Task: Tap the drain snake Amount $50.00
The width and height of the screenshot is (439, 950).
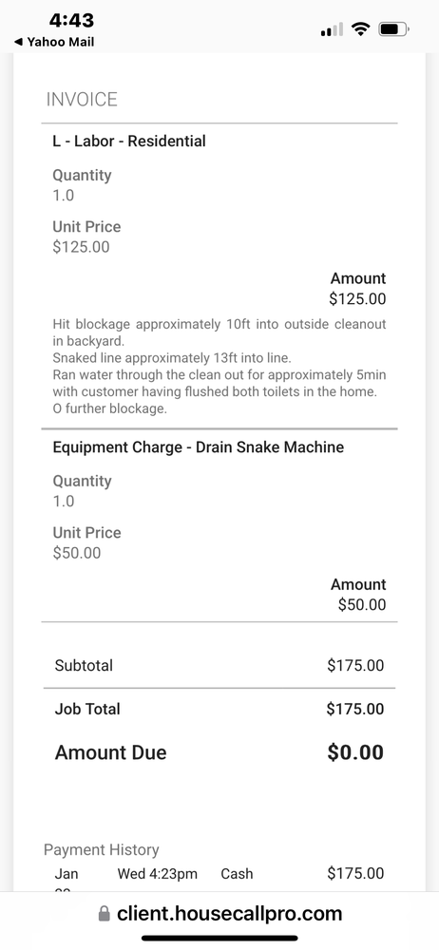Action: [362, 604]
